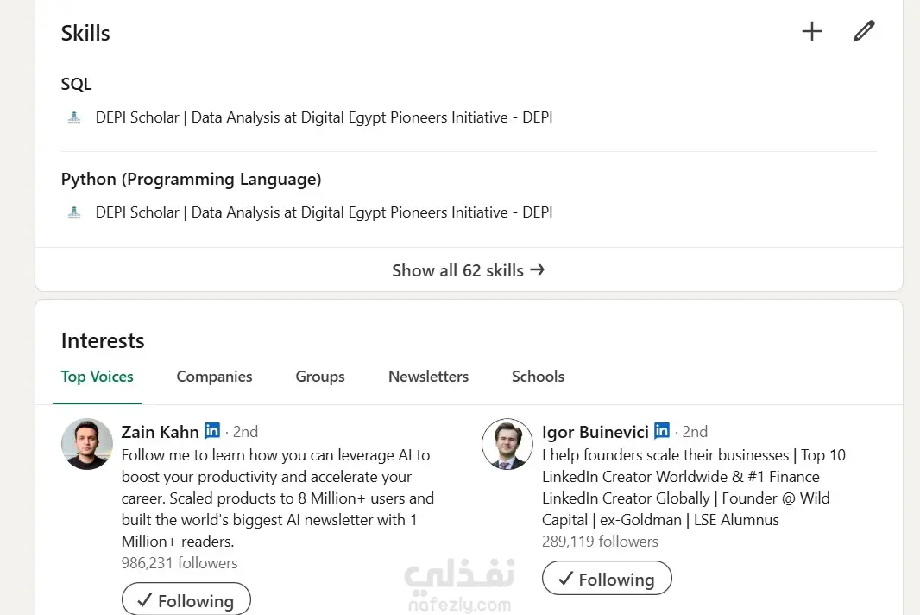Switch to the Schools tab
This screenshot has height=615, width=920.
[537, 377]
